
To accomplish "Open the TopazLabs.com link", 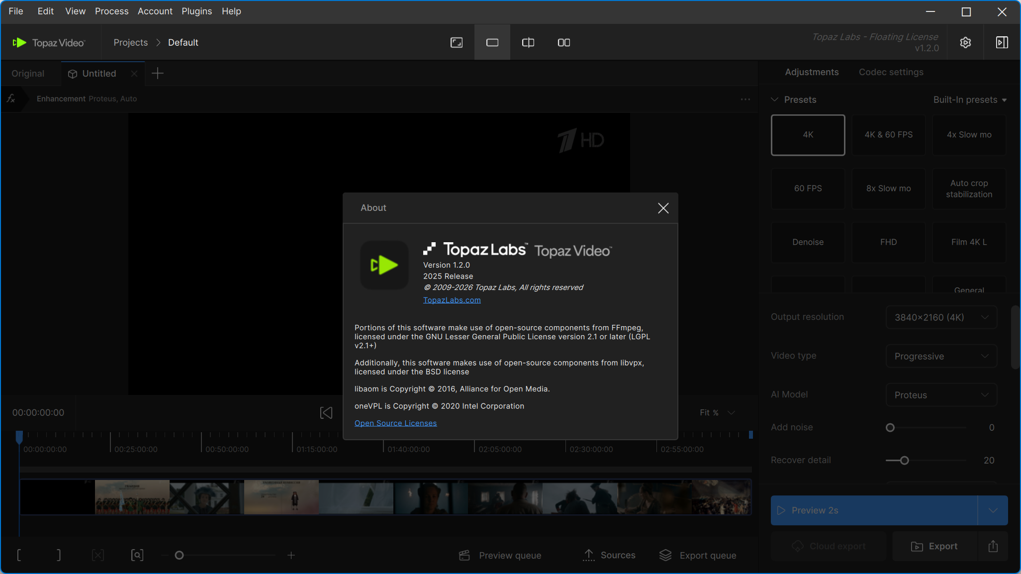I will tap(452, 300).
